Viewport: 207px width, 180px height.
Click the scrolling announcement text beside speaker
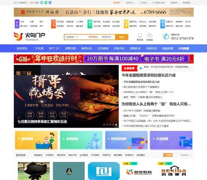[x=167, y=67]
